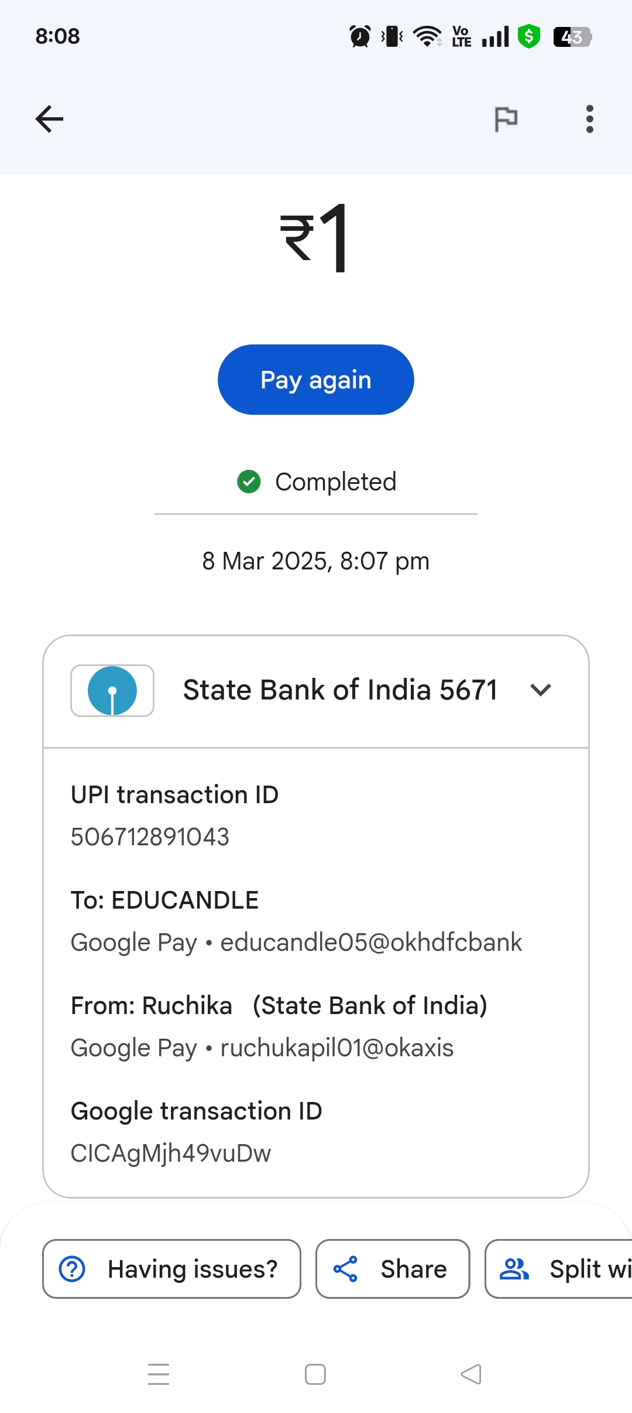
Task: Tap the Split with people icon
Action: (x=514, y=1269)
